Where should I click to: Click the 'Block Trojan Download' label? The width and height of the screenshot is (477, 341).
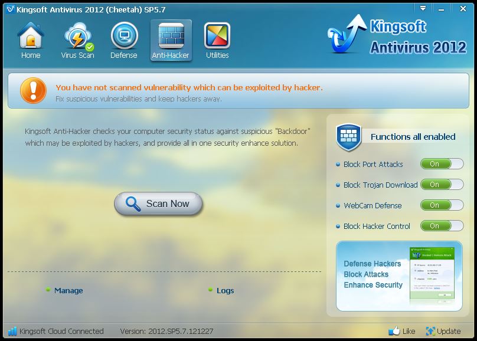380,185
